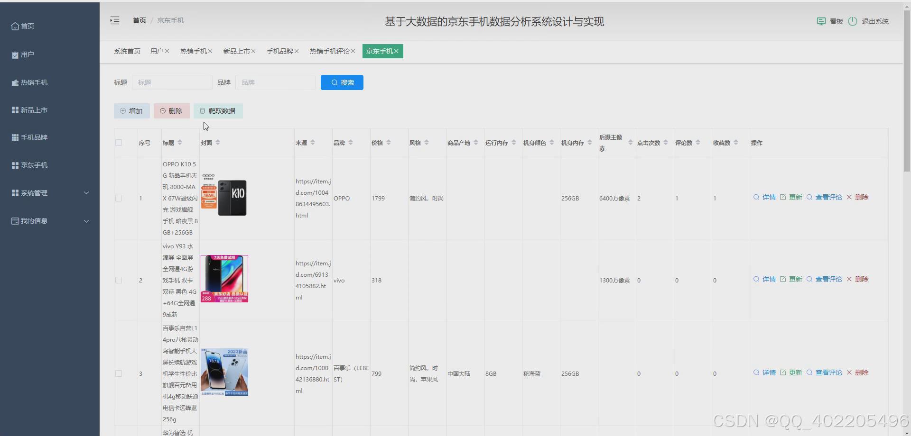Tick the checkbox for the vivo Y93 row
Image resolution: width=911 pixels, height=436 pixels.
[x=119, y=280]
